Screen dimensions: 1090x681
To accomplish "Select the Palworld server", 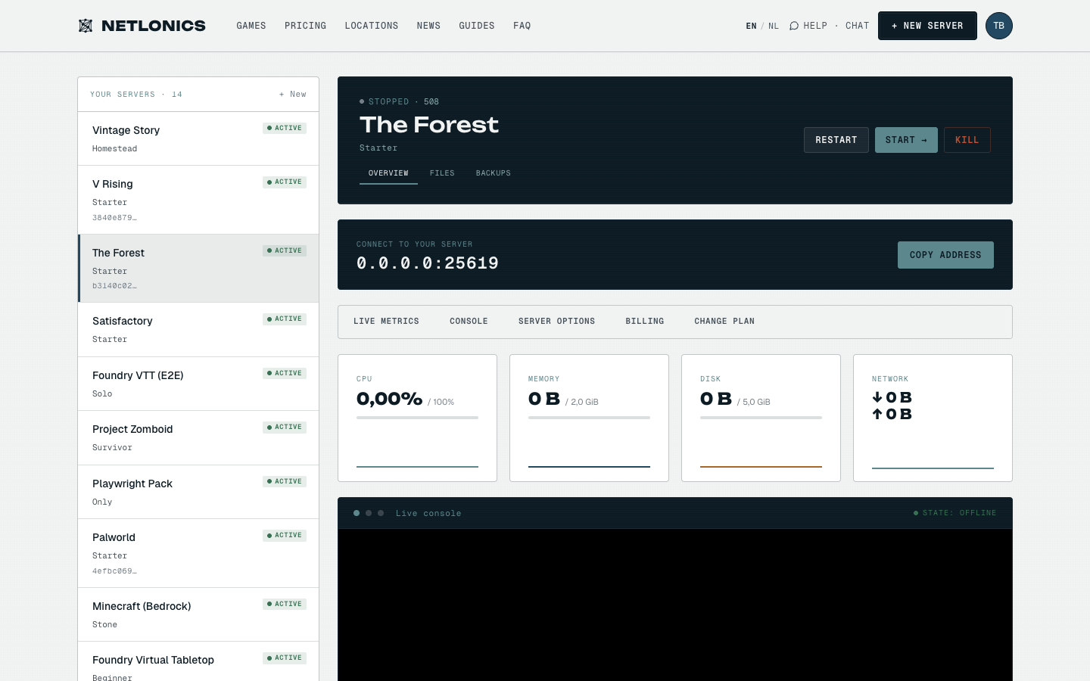I will coord(198,553).
